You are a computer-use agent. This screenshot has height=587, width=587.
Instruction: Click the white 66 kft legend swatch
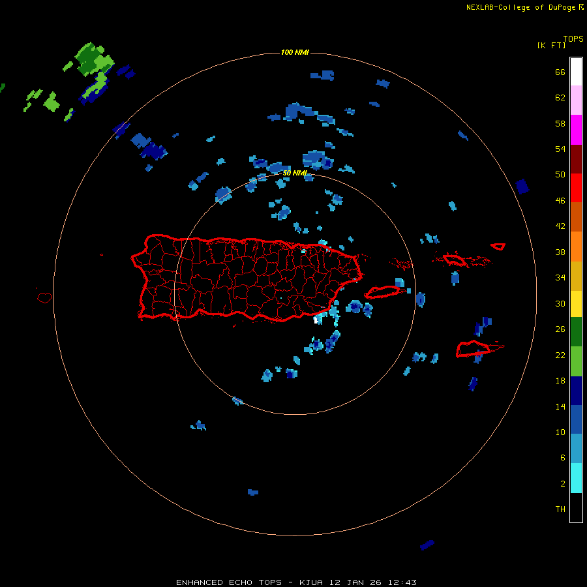[x=576, y=72]
